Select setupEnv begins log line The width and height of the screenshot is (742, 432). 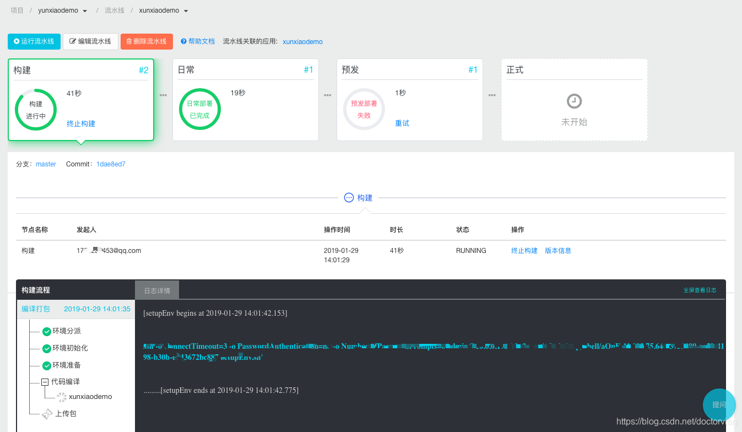(x=215, y=313)
